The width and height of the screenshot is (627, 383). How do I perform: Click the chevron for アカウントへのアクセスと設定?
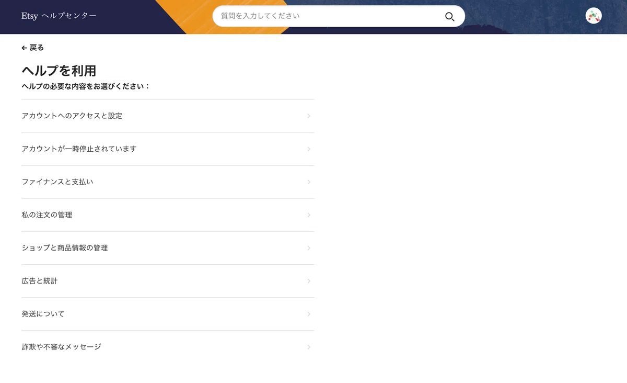pos(309,116)
